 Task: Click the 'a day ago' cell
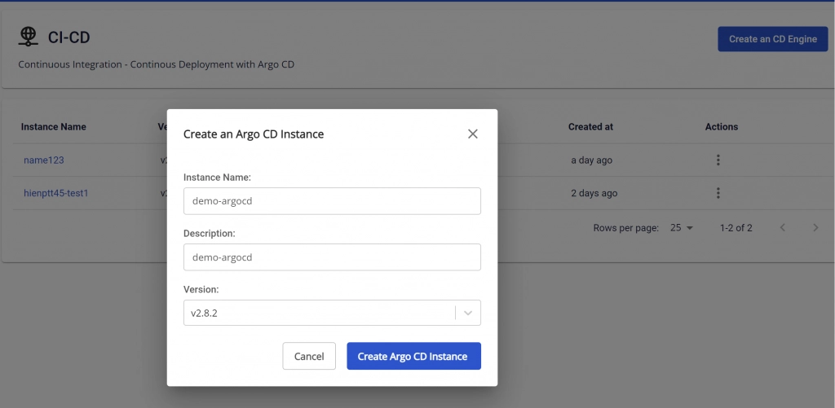coord(592,160)
